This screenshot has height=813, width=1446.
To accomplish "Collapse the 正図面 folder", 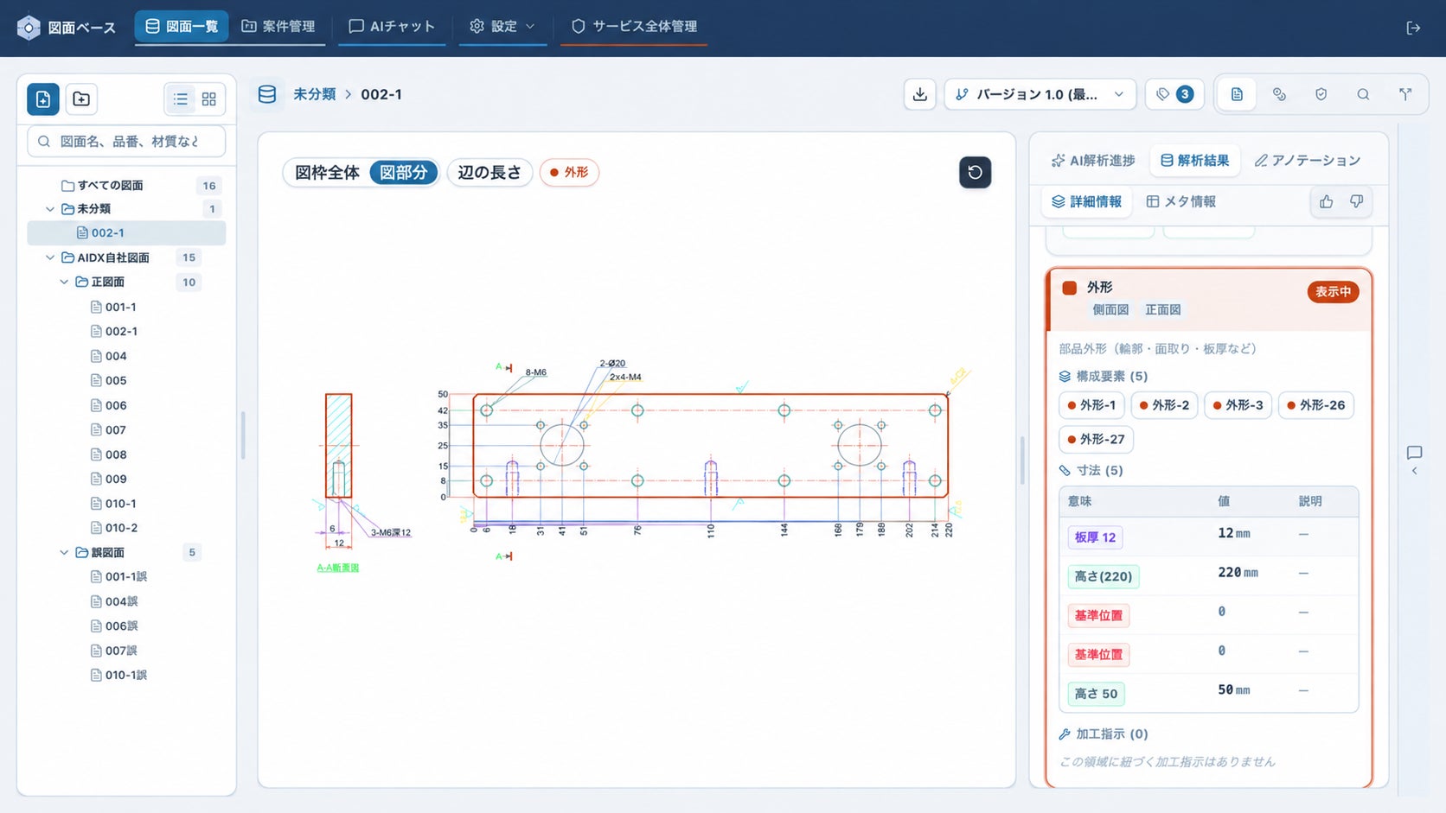I will coord(64,282).
